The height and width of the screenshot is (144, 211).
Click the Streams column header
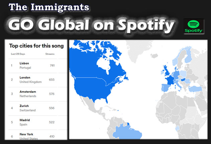[50, 54]
